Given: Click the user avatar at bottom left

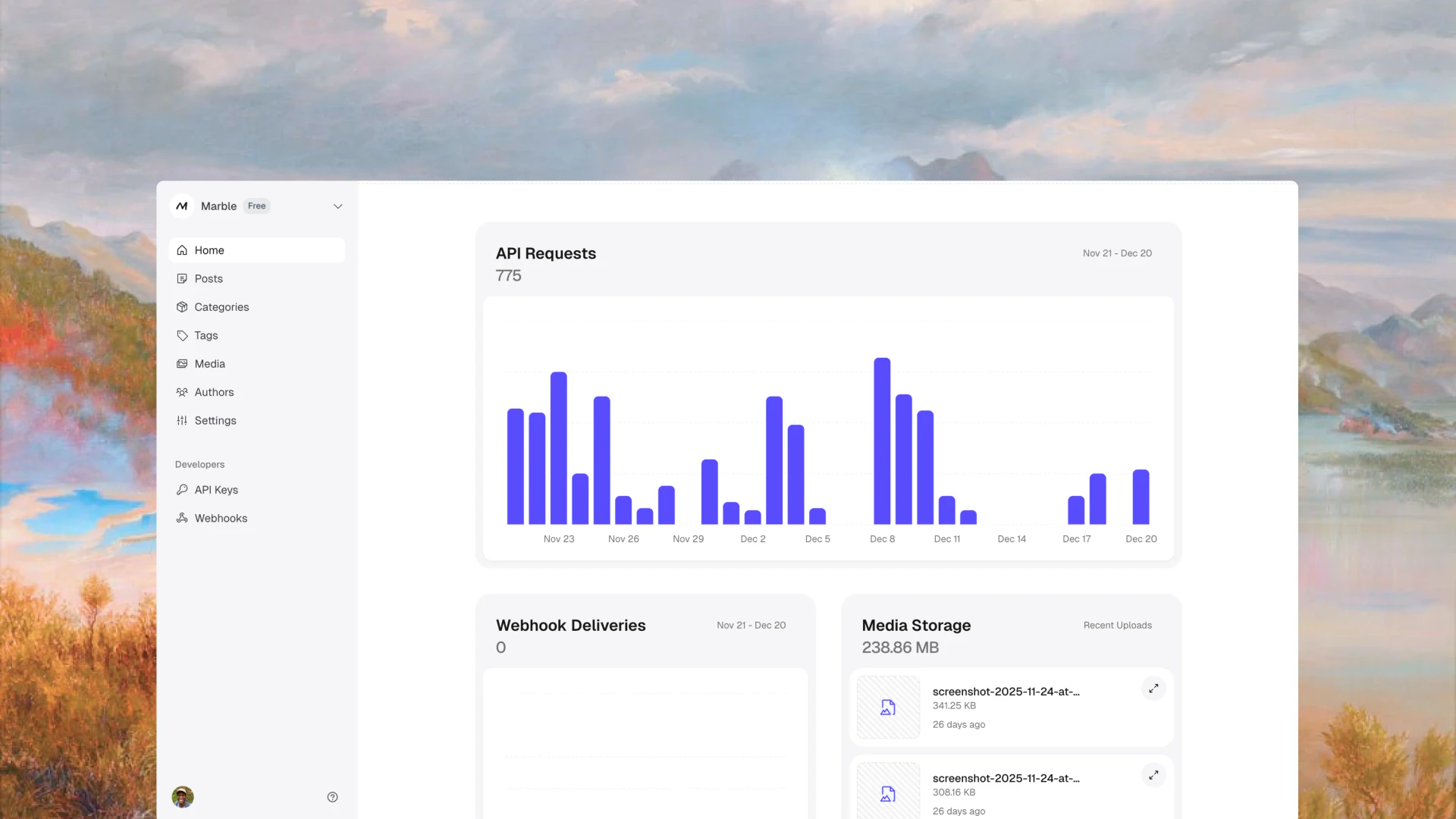Looking at the screenshot, I should coord(182,796).
